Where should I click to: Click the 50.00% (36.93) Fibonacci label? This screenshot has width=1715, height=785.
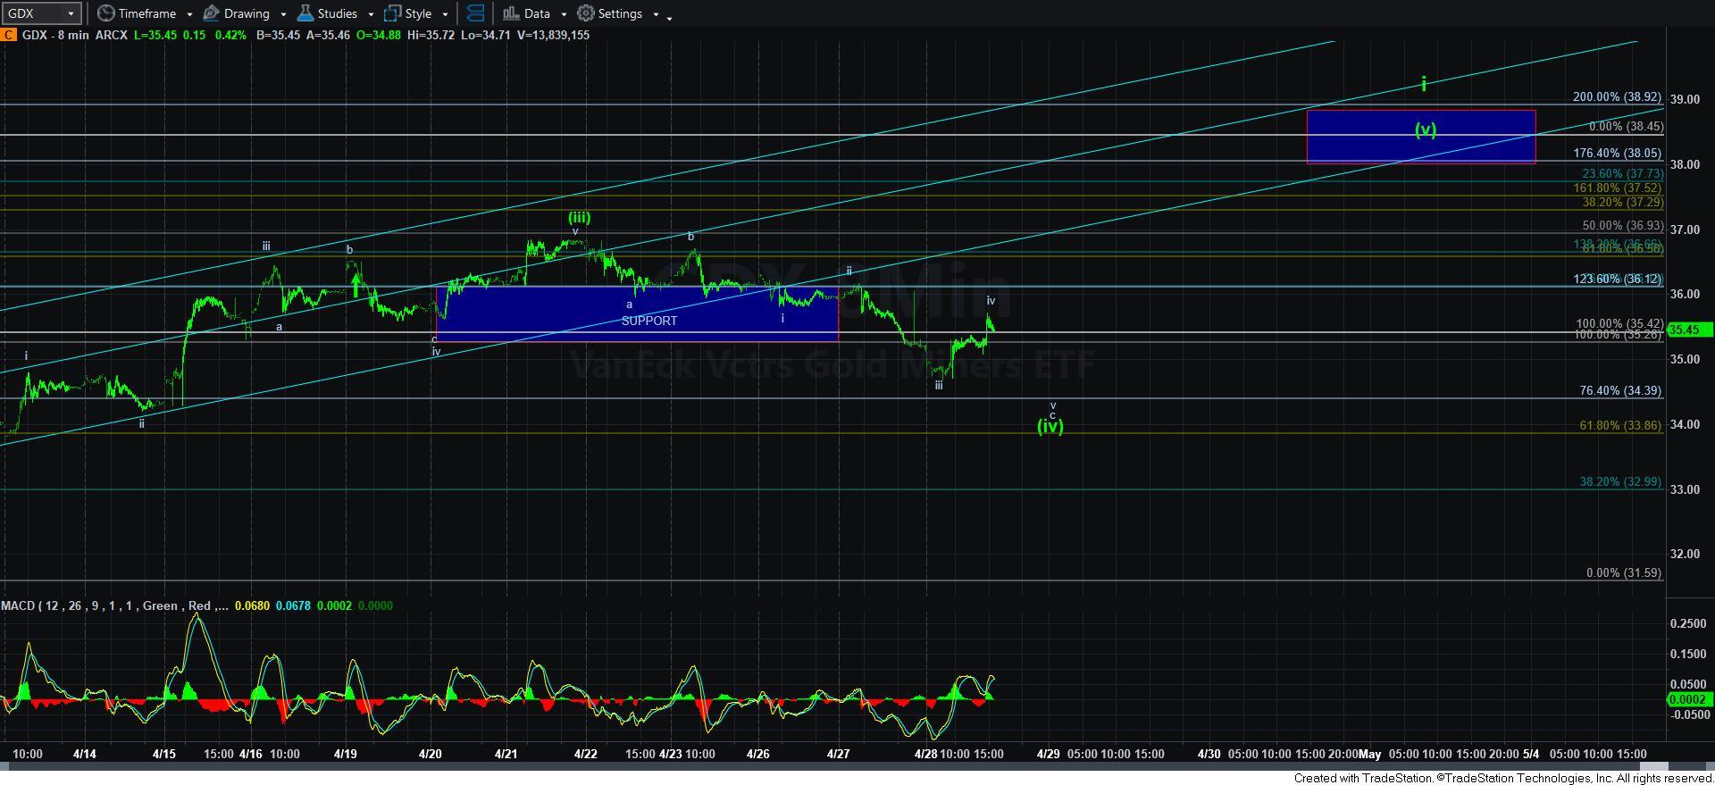tap(1621, 226)
